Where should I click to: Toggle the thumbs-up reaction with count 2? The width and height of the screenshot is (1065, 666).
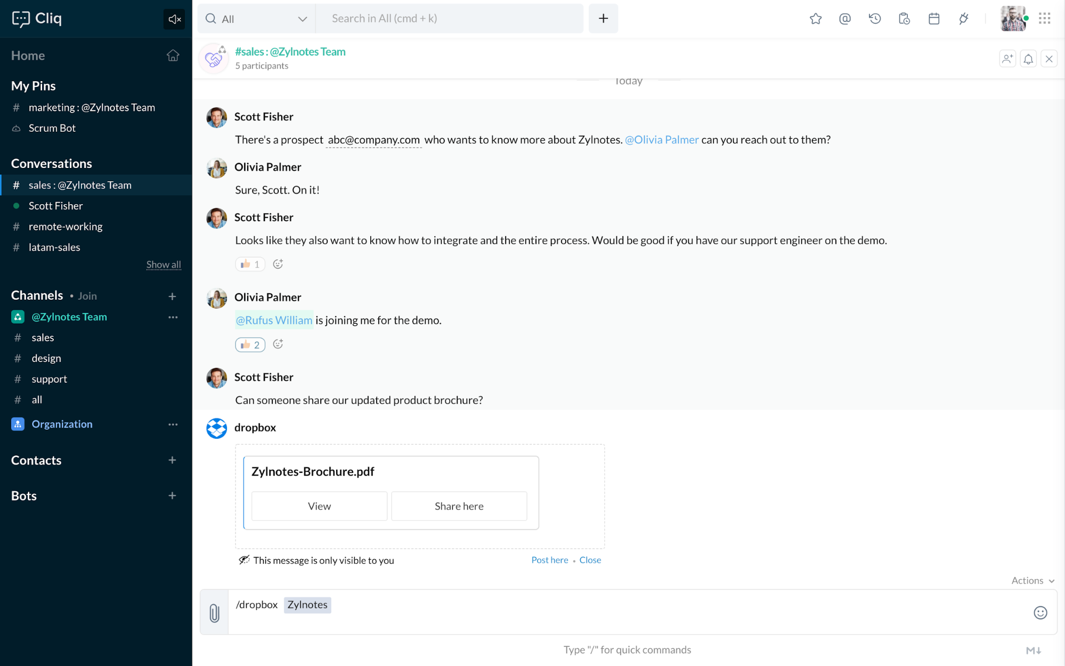(250, 345)
